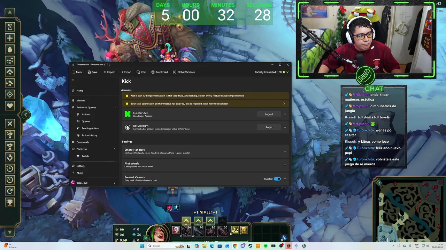Viewport: 446px width, 250px height.
Task: Open the Streamer.bot Menu
Action: pos(77,72)
